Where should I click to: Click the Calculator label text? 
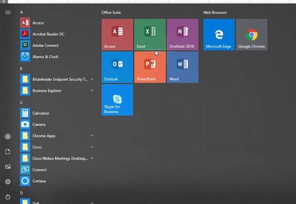(x=41, y=113)
